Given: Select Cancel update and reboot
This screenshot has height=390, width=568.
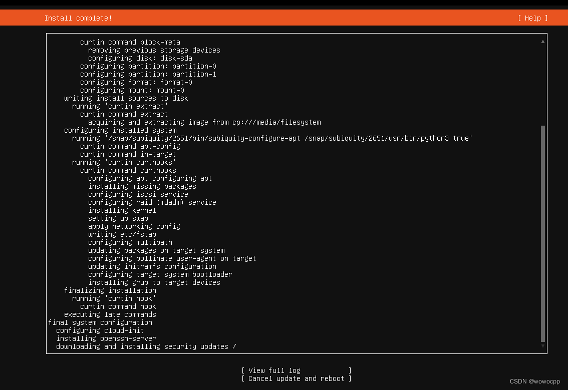Looking at the screenshot, I should pos(297,378).
